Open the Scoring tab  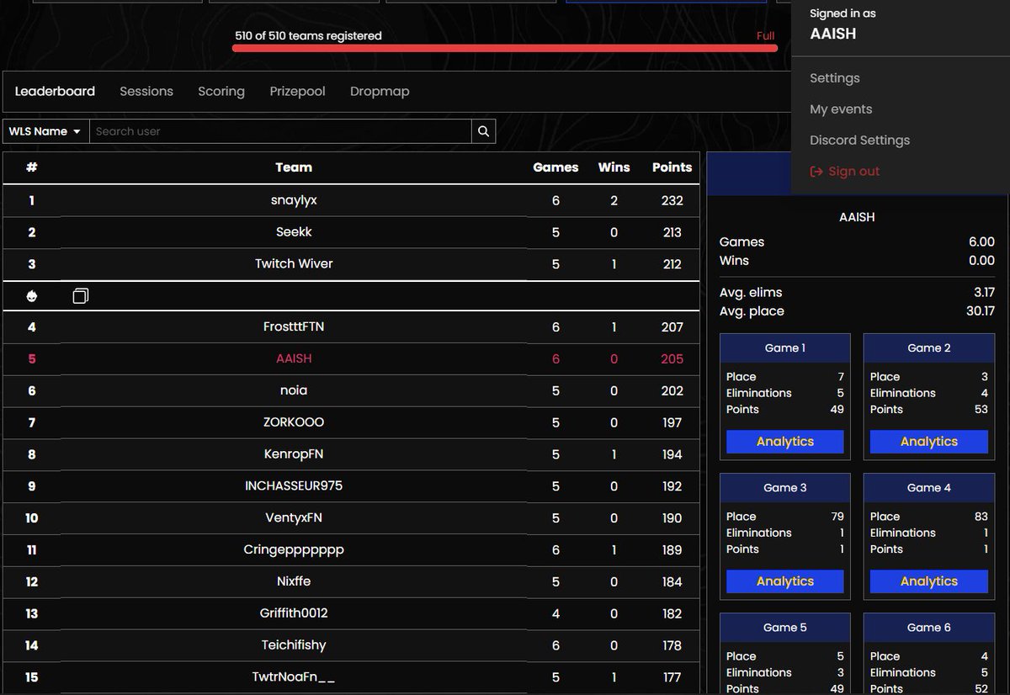[x=221, y=91]
